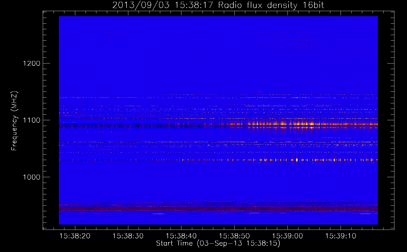Image resolution: width=407 pixels, height=252 pixels.
Task: Click the "15:38:30" time tick label
Action: [128, 236]
